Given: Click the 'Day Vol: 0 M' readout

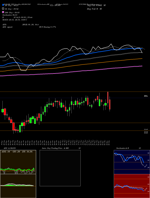Looking at the screenshot, I should (x=94, y=9).
